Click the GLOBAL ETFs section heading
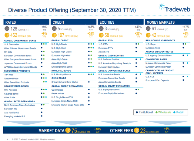 106,40
